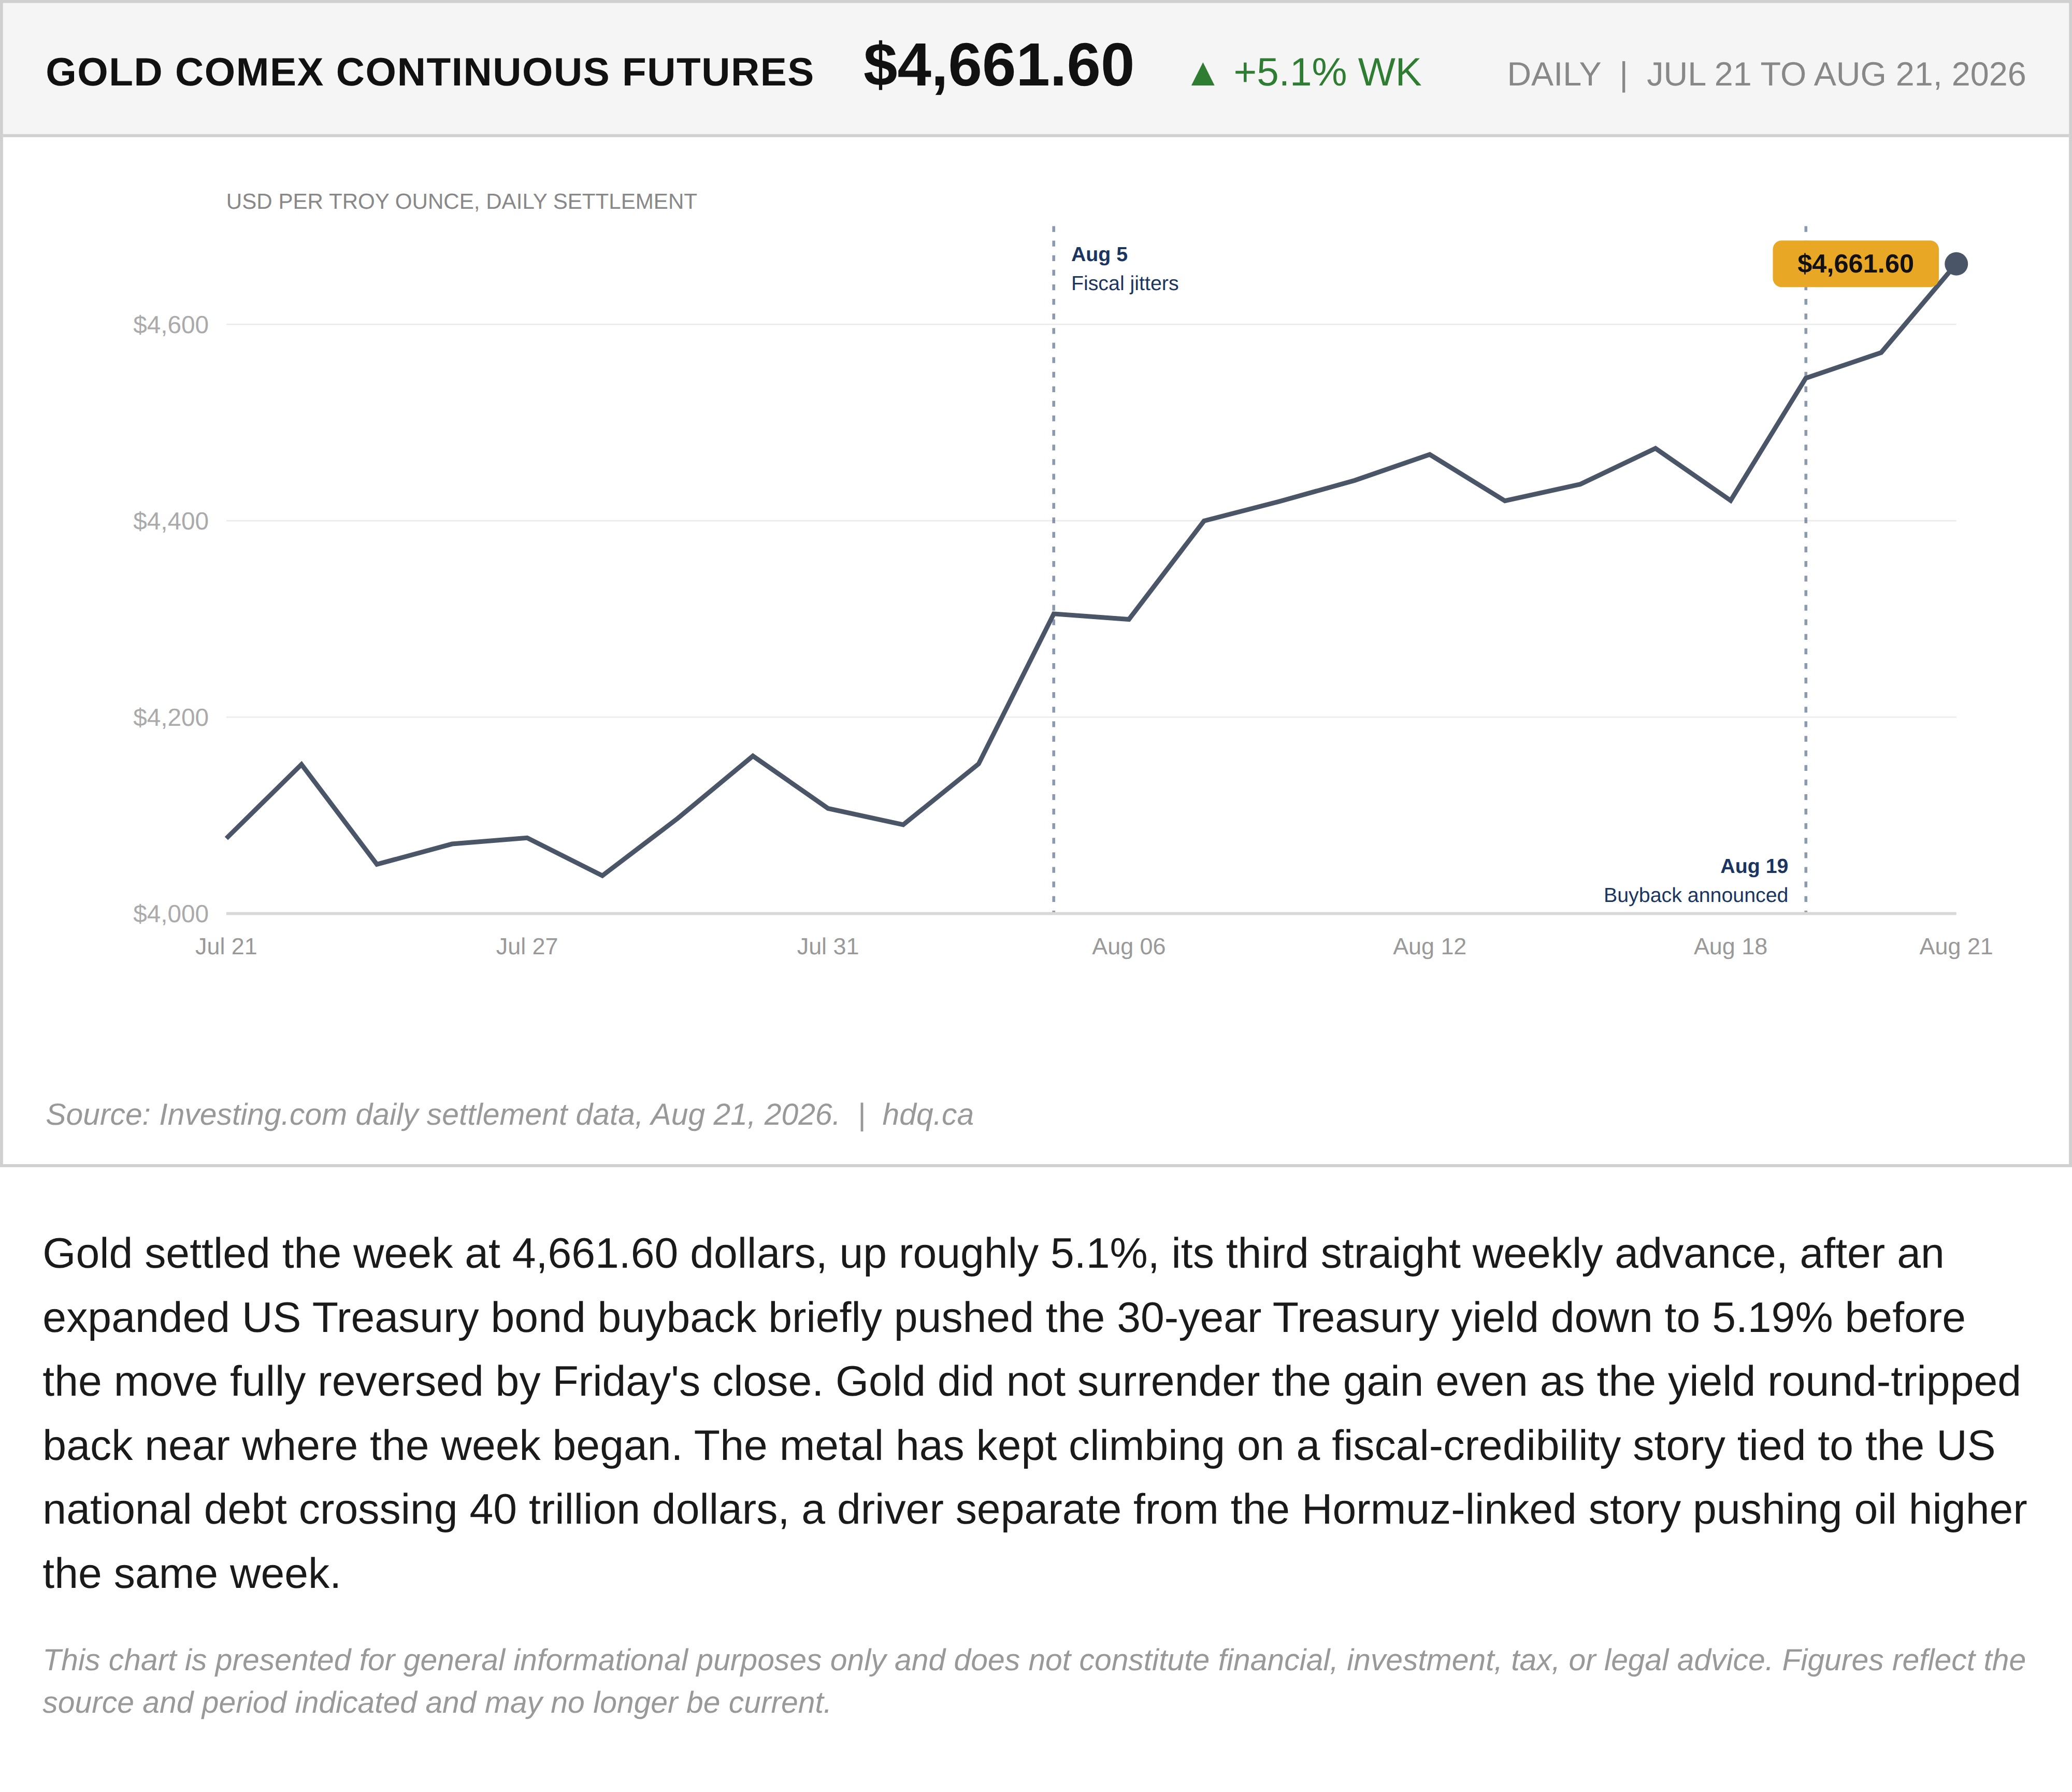Screen dimensions: 2072x1792
Task: Click the Aug 19 Buyback announced annotation
Action: (1695, 881)
